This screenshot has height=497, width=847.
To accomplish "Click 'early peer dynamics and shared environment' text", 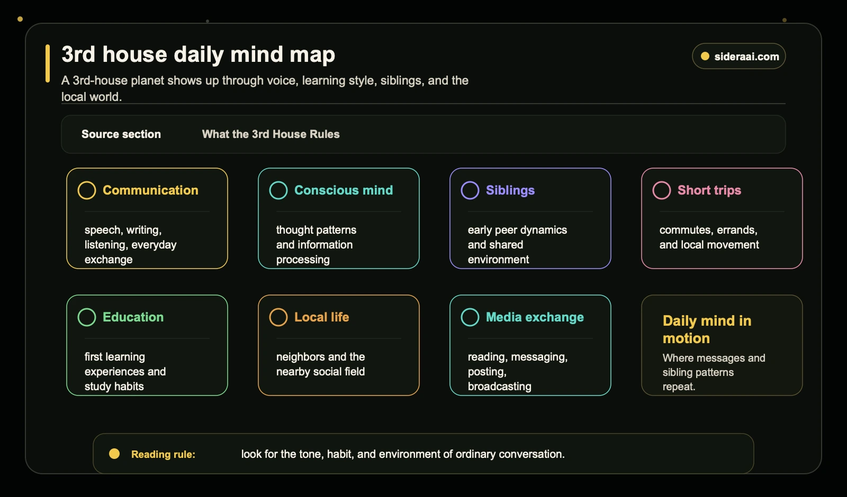I will click(x=517, y=245).
